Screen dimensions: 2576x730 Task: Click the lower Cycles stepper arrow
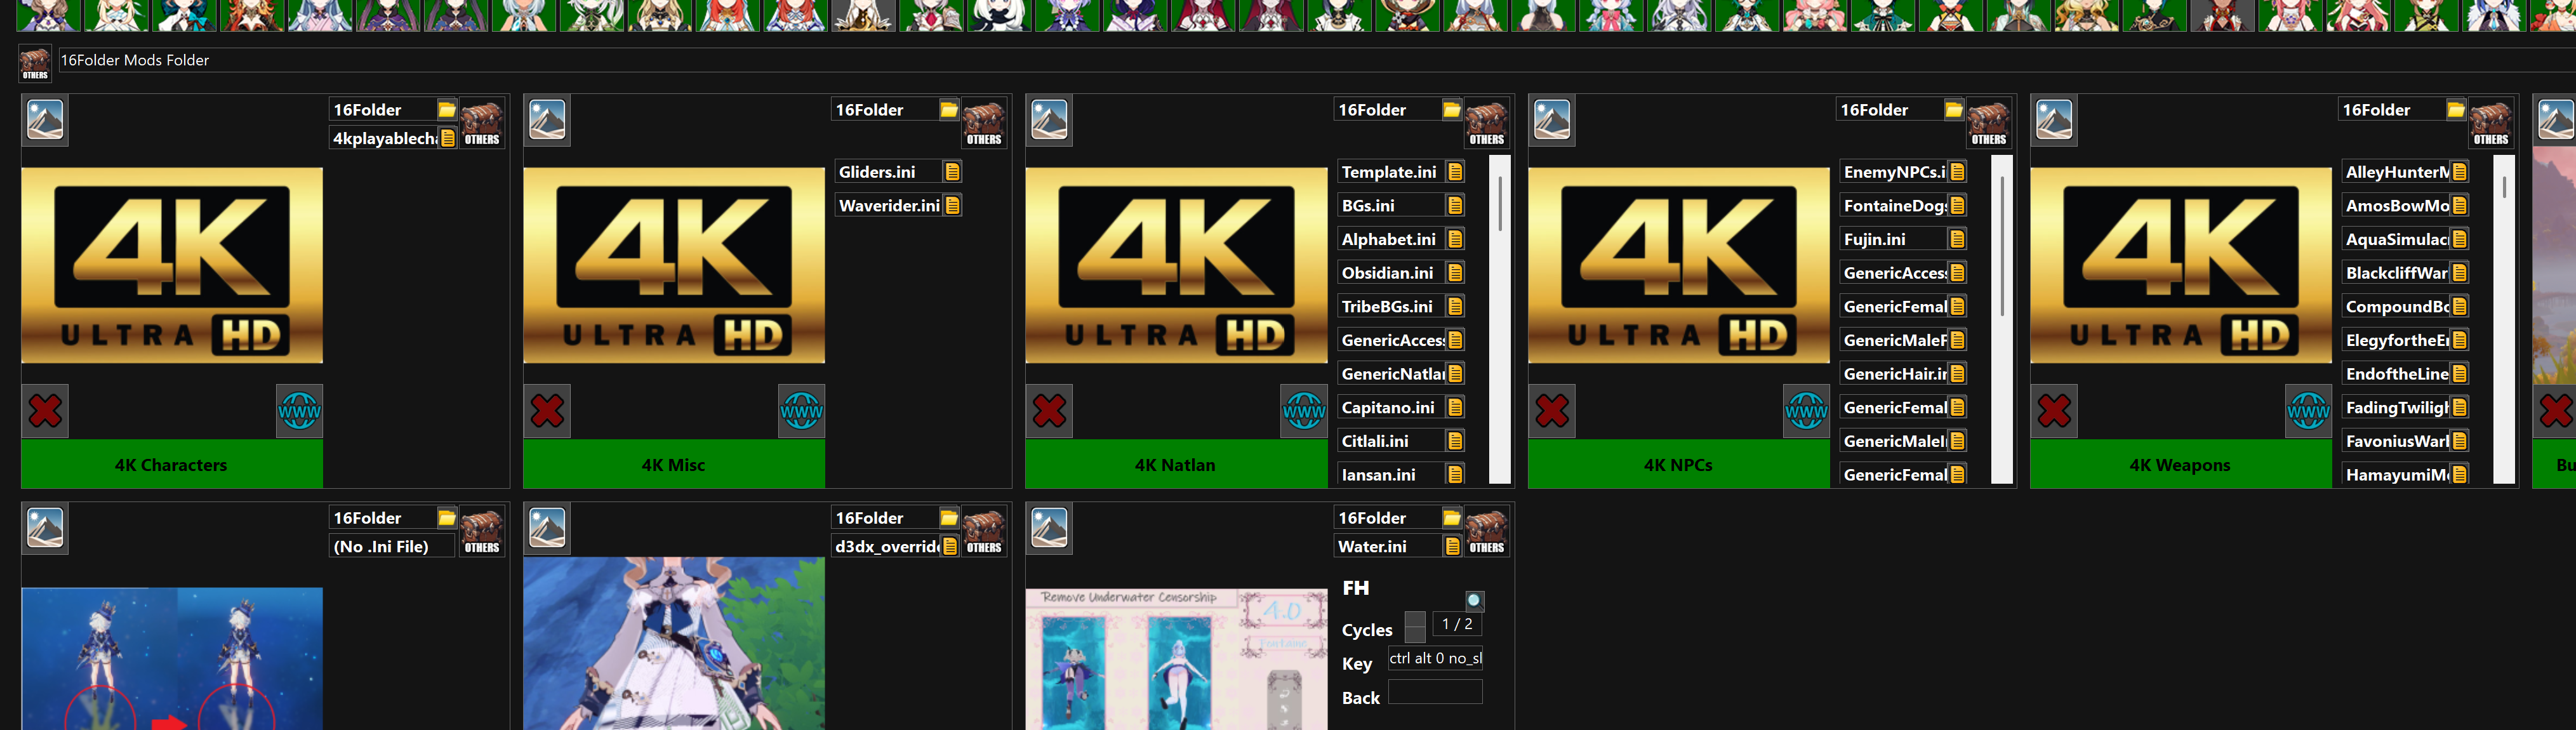click(x=1415, y=634)
